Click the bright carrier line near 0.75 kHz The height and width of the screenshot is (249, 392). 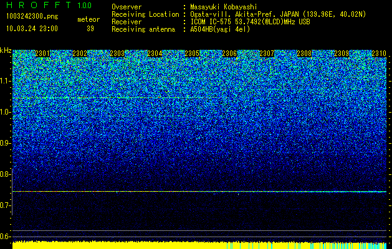tap(199, 192)
